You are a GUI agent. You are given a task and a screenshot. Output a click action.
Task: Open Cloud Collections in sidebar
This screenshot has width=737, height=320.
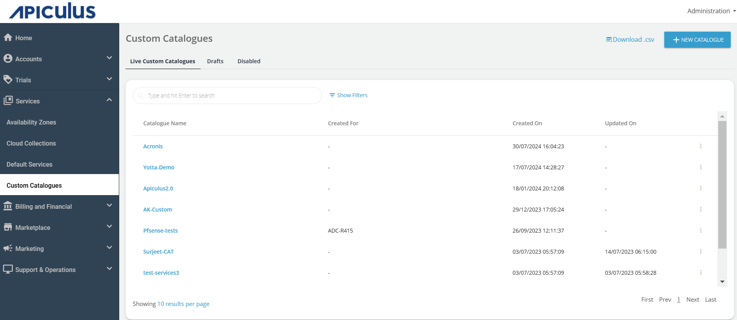click(x=59, y=143)
